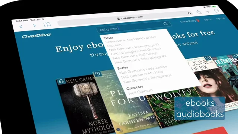Viewport: 238px width, 134px height.
Task: Select Neil Gaiman's Mr. Hero series
Action: 142,74
